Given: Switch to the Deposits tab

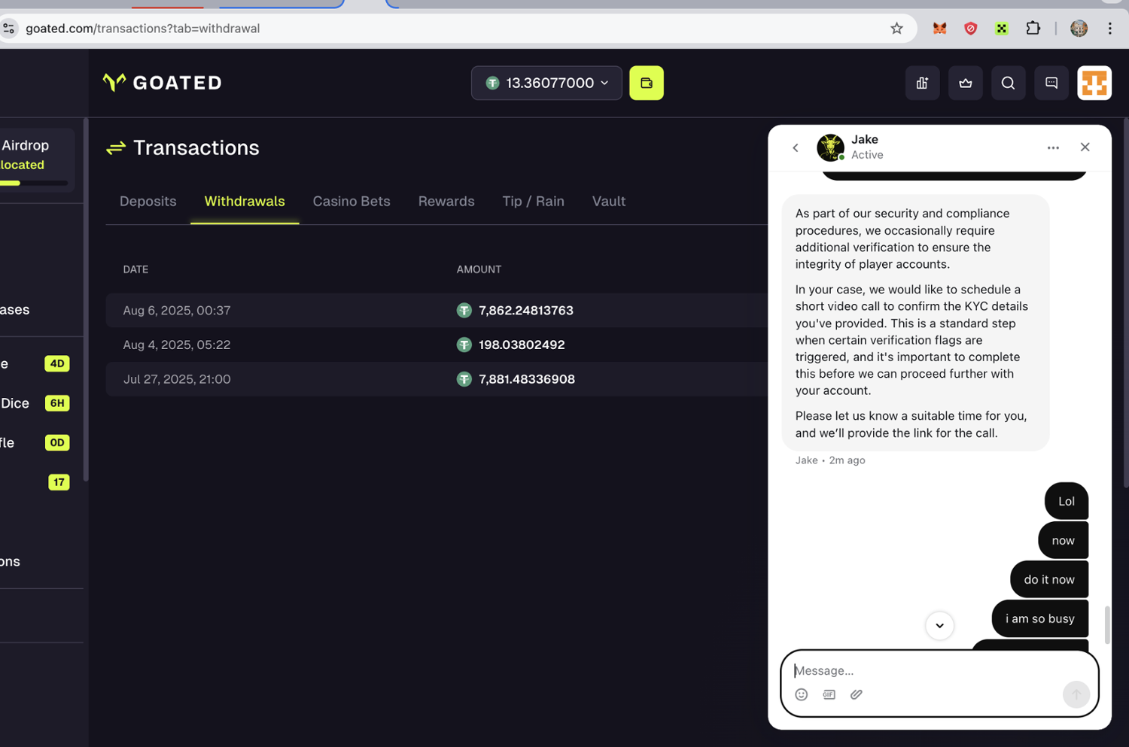Looking at the screenshot, I should (x=148, y=201).
